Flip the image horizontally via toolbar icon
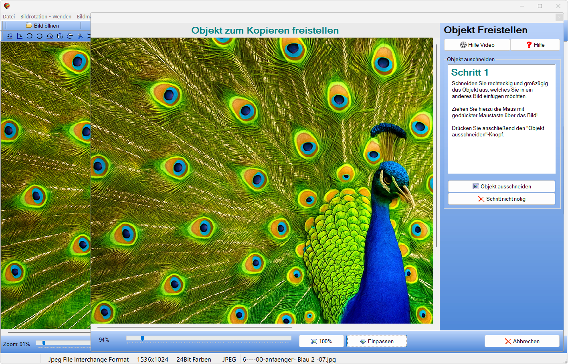 point(60,36)
